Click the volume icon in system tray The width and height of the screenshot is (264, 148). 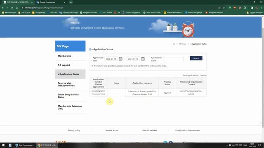tap(233, 145)
